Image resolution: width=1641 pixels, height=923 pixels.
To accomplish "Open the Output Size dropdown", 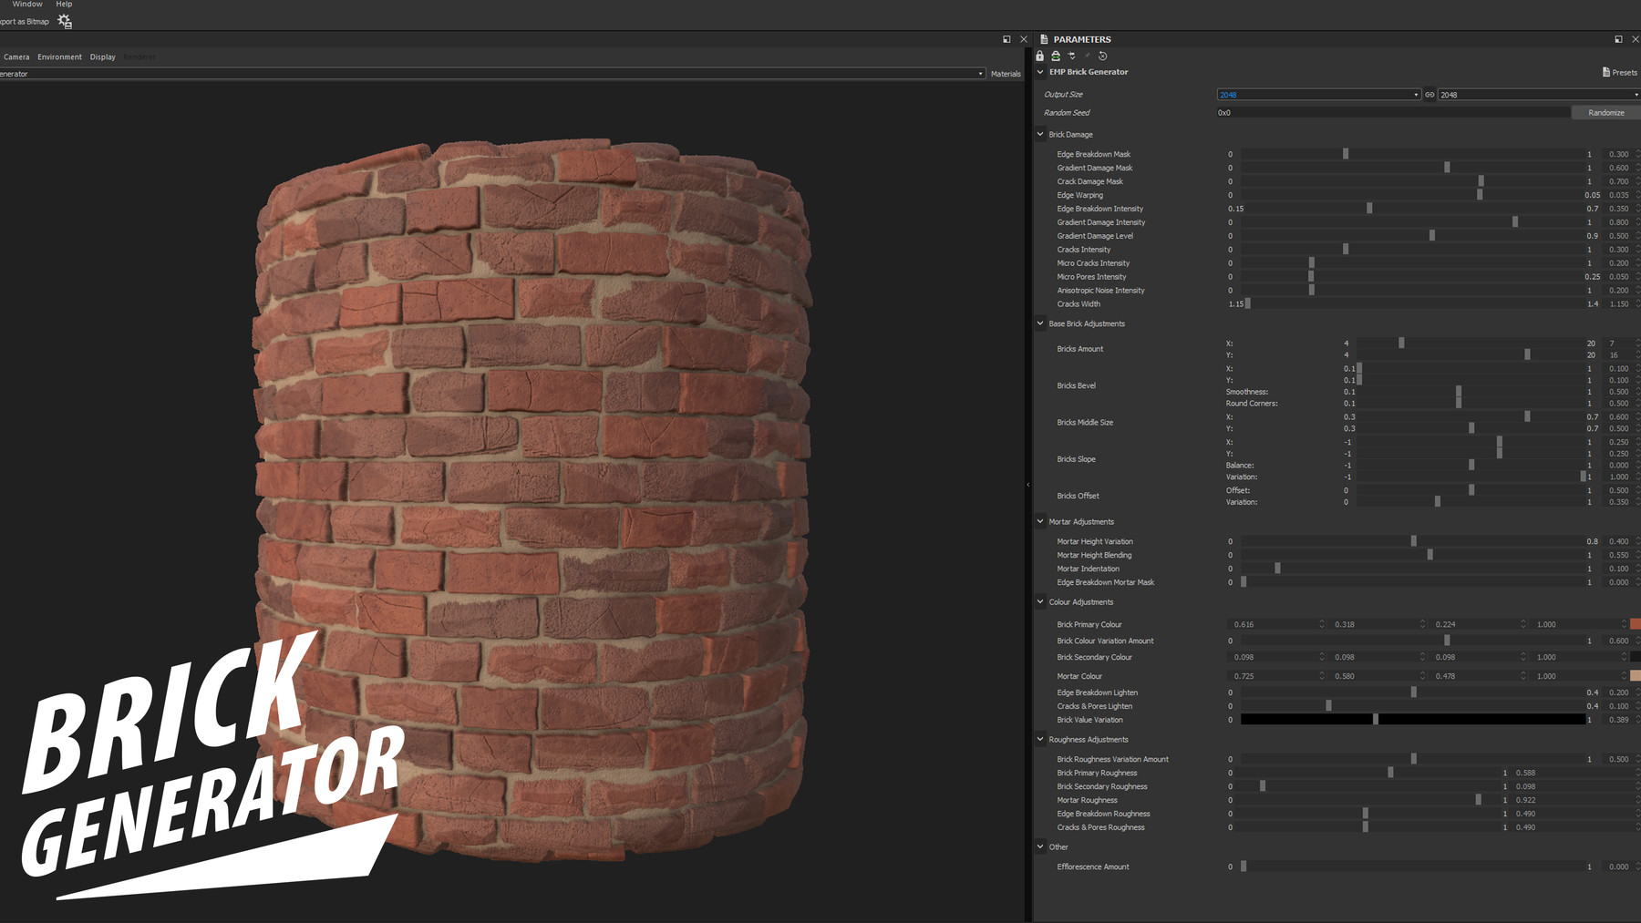I will coord(1414,94).
